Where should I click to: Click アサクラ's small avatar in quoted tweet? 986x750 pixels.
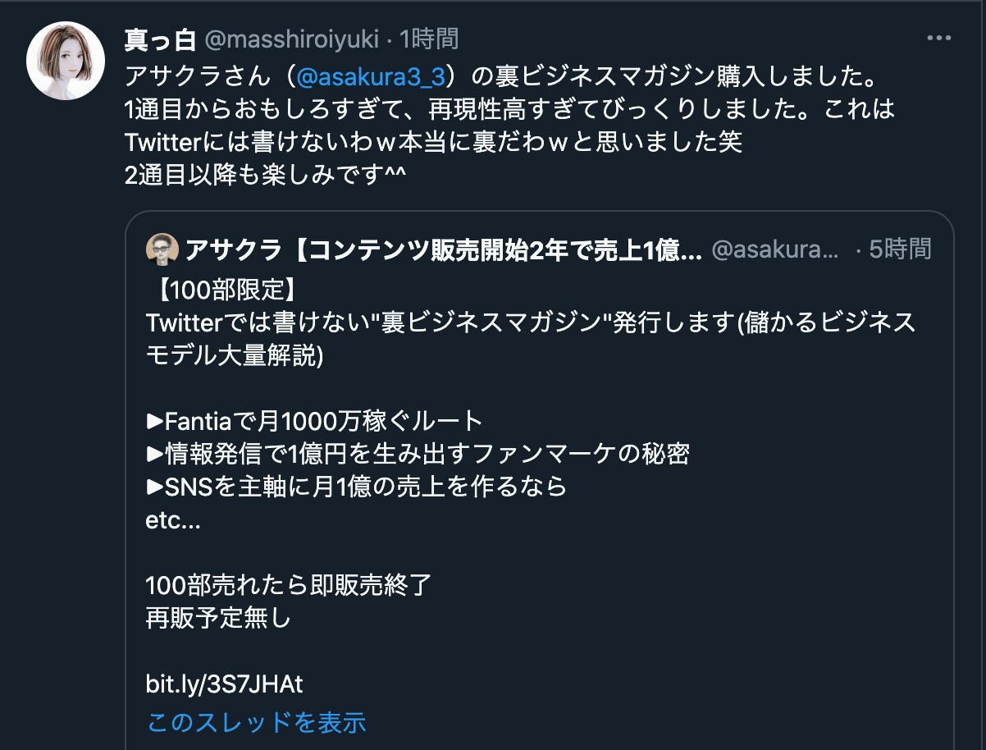coord(162,249)
